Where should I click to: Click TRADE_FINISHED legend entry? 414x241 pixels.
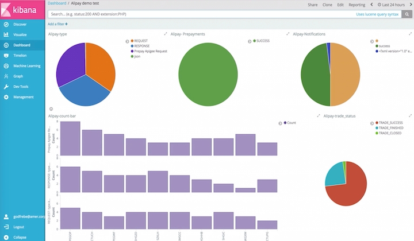[x=389, y=128]
